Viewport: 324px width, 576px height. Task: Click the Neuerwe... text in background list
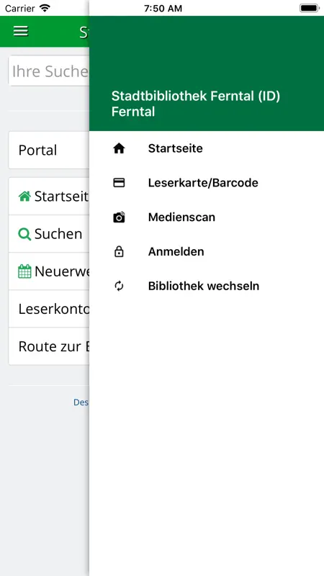tap(62, 272)
